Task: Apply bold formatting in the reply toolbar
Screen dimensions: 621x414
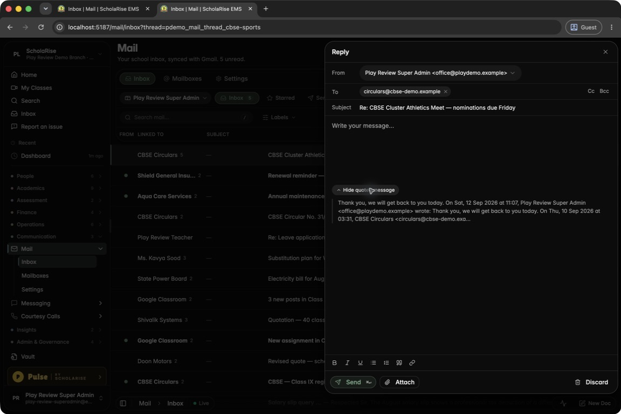Action: pos(335,362)
